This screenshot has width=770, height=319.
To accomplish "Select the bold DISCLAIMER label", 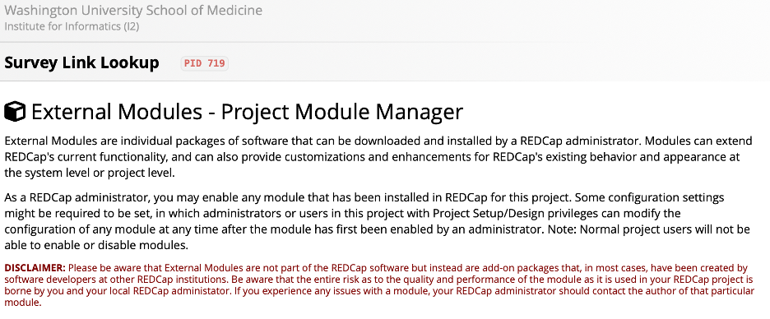I will [x=35, y=269].
